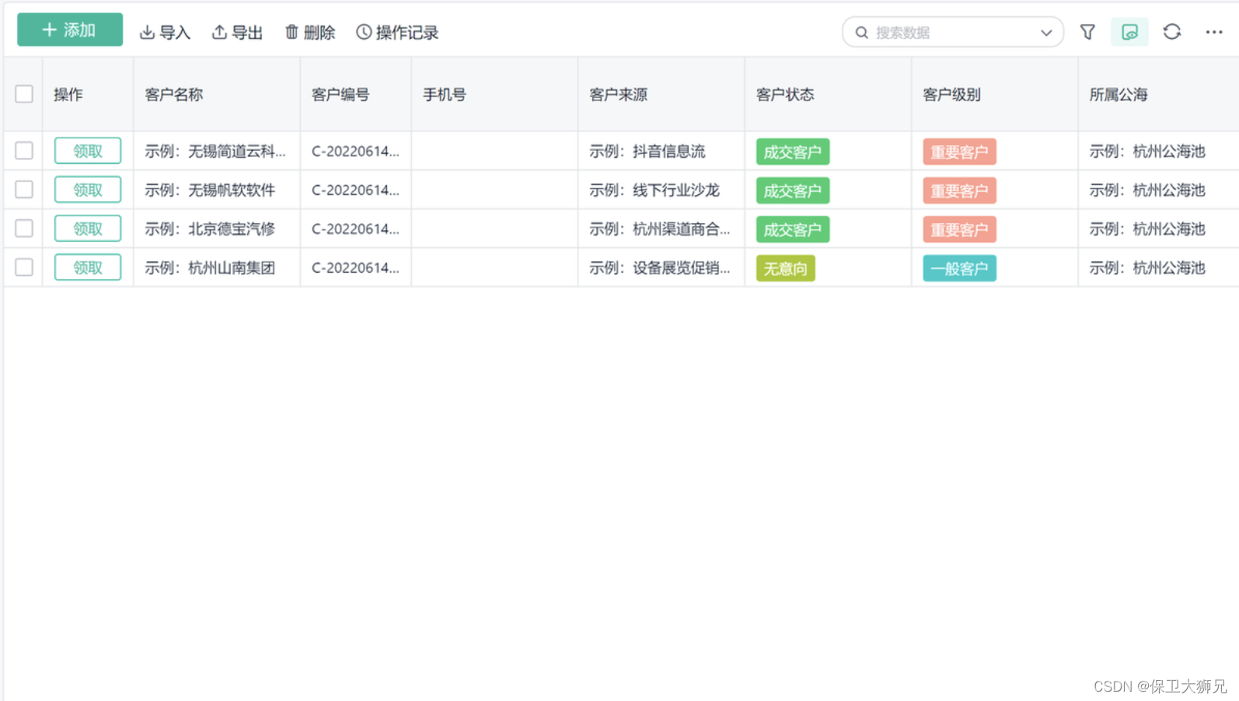
Task: Click 成交客户 tag in 无锡简道云科 row
Action: click(793, 152)
